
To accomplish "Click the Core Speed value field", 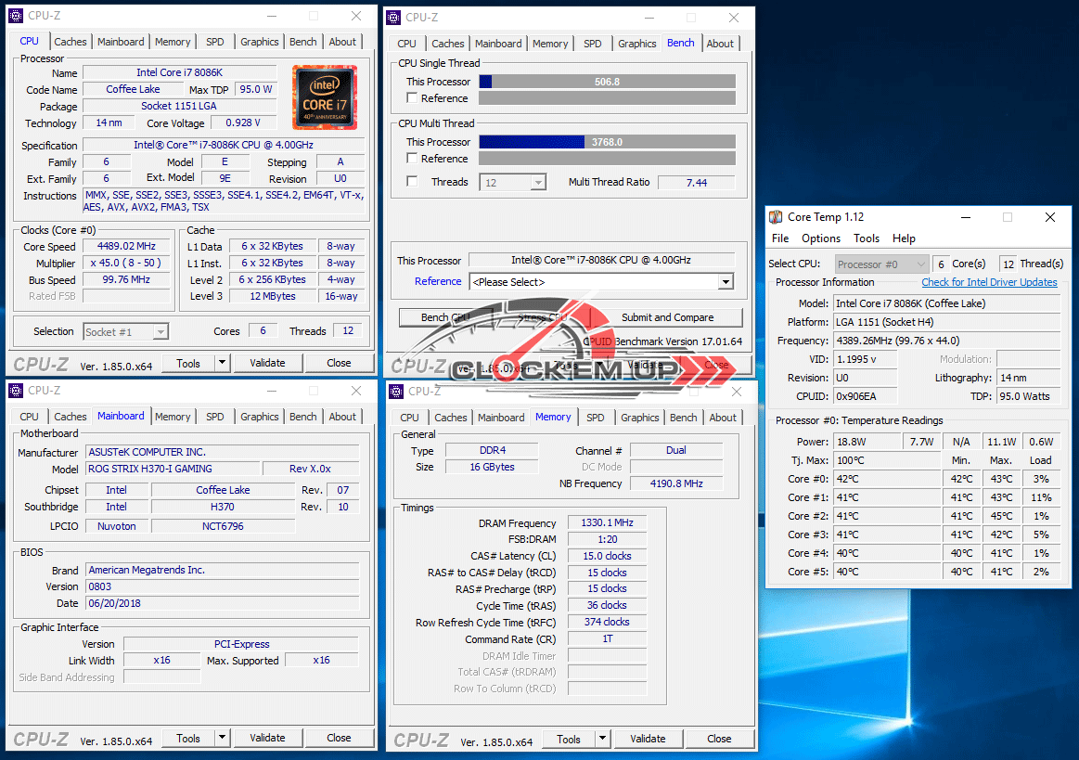I will (126, 246).
